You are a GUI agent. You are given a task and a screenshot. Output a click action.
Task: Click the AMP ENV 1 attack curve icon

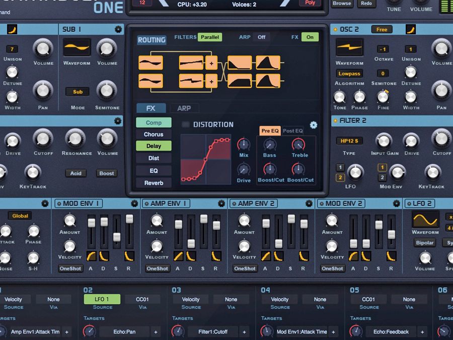tap(178, 256)
